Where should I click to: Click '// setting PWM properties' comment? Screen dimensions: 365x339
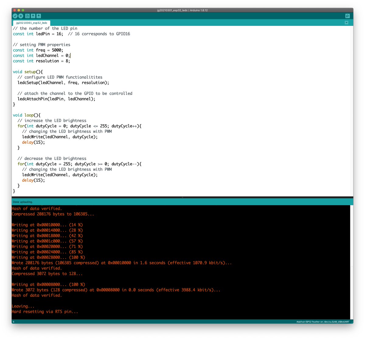pyautogui.click(x=42, y=45)
